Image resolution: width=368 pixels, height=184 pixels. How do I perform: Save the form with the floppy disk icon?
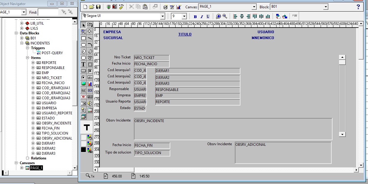(x=98, y=7)
